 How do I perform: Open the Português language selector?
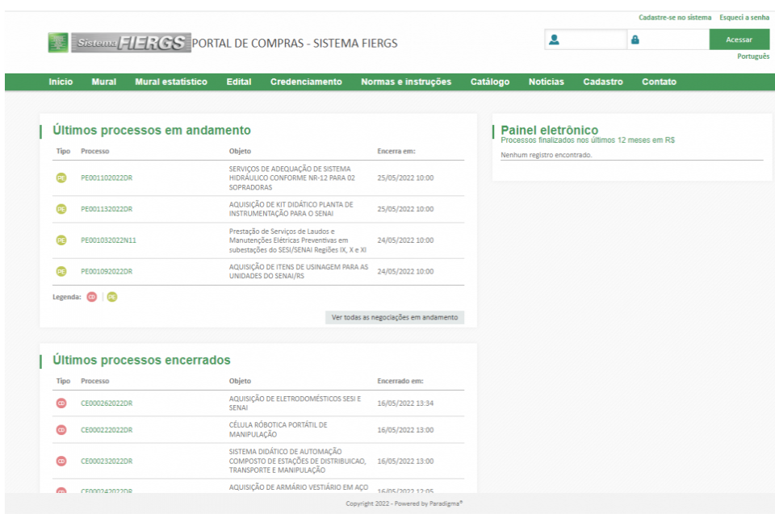pos(753,56)
